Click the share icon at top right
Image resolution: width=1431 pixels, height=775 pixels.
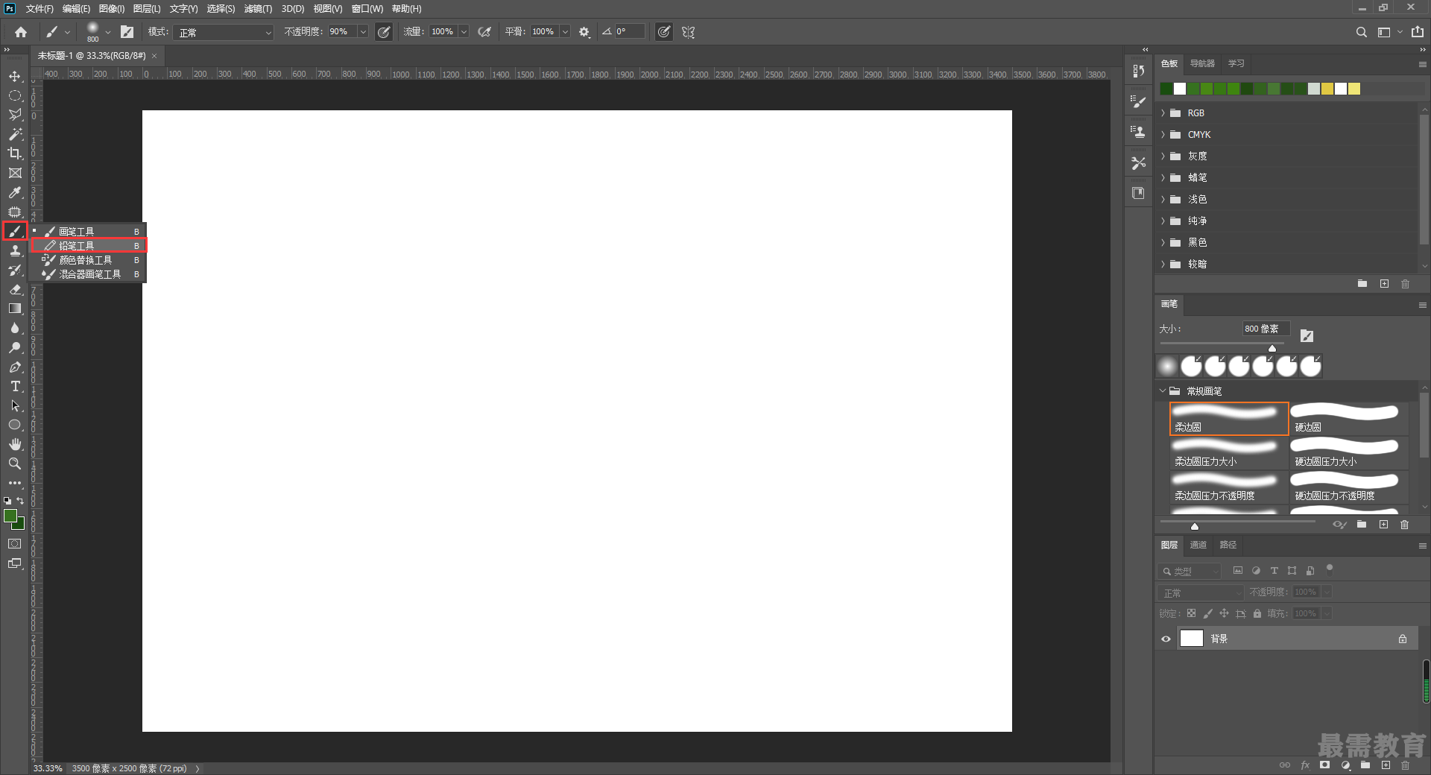[x=1418, y=32]
